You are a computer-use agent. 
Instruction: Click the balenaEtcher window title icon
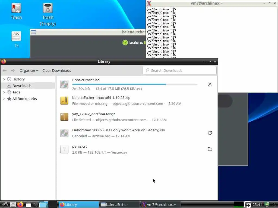[x=33, y=32]
